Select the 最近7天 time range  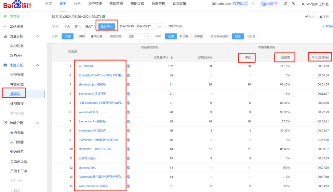90,26
